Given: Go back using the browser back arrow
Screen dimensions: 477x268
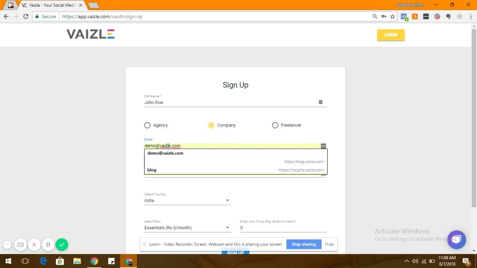Looking at the screenshot, I should [x=6, y=16].
